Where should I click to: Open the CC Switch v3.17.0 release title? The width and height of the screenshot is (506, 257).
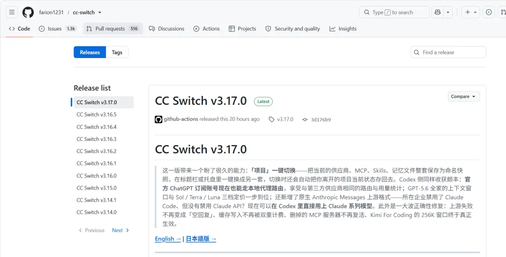[x=201, y=101]
